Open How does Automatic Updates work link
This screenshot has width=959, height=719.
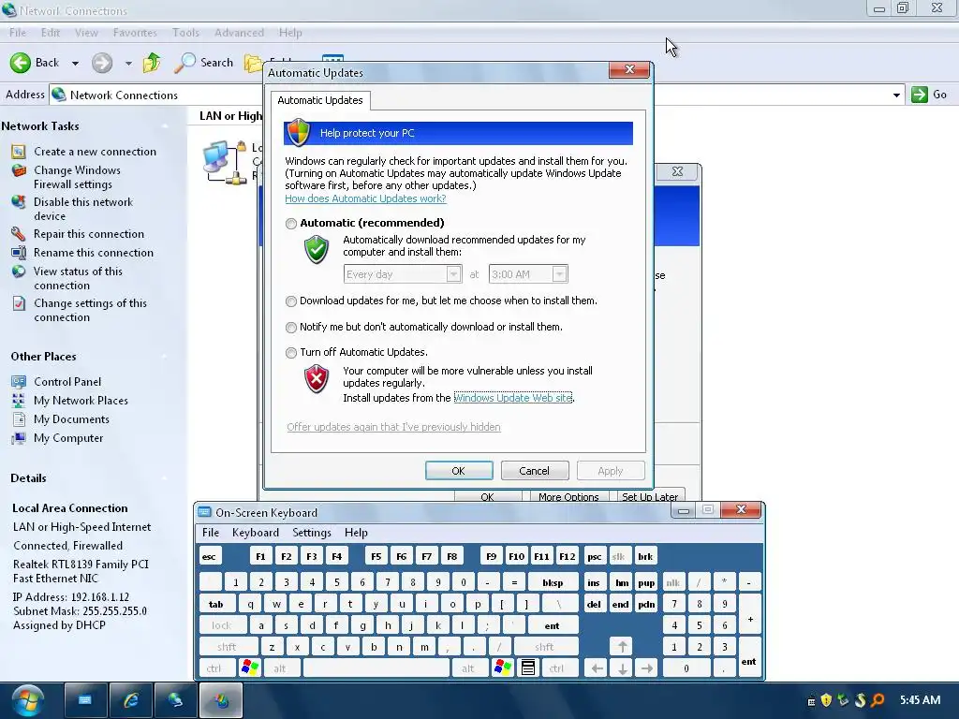pyautogui.click(x=365, y=198)
